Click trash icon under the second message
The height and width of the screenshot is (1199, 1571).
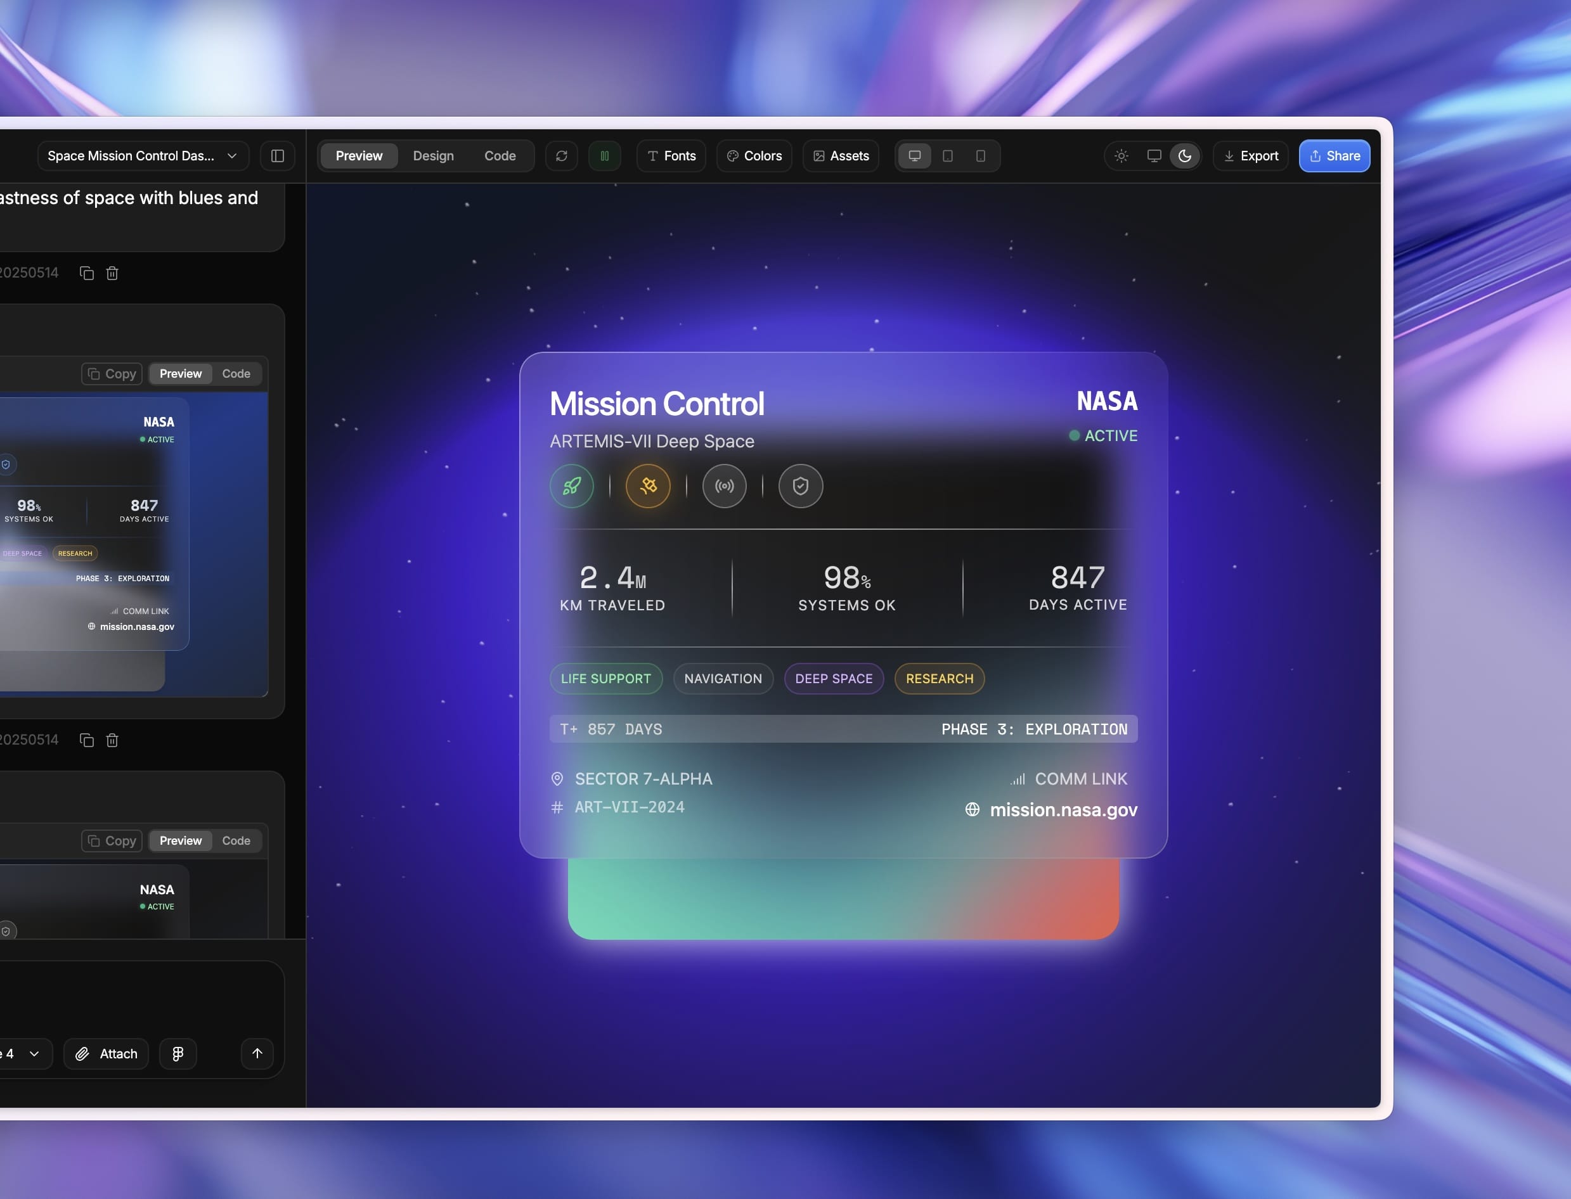(112, 740)
